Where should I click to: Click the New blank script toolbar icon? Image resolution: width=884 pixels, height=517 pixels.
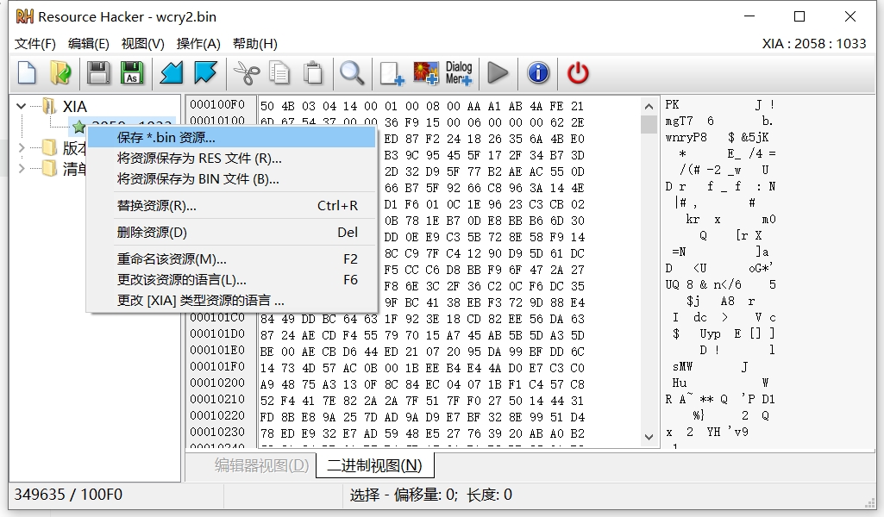(x=27, y=73)
